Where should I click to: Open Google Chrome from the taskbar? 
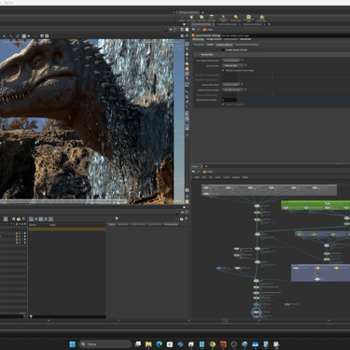coord(213,344)
